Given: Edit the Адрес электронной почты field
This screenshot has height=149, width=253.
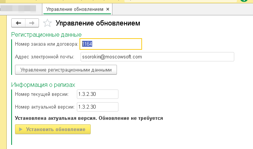Looking at the screenshot, I should coord(157,57).
